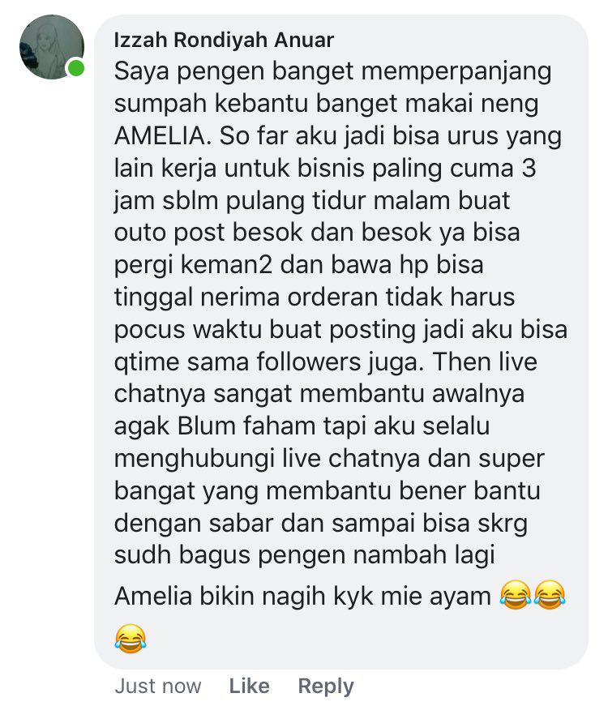This screenshot has height=706, width=608.
Task: Open the Izzah Rondiyah Anuar name link
Action: click(x=224, y=40)
